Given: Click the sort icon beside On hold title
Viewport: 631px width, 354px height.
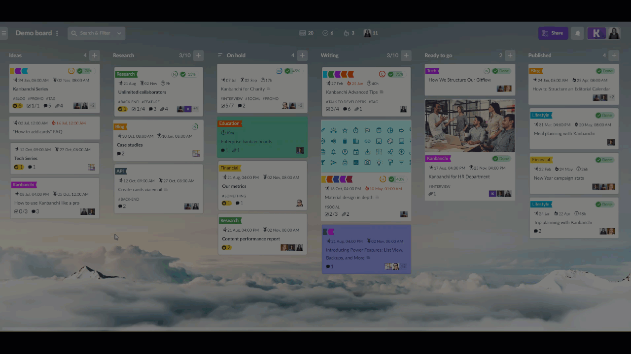Looking at the screenshot, I should pyautogui.click(x=220, y=56).
